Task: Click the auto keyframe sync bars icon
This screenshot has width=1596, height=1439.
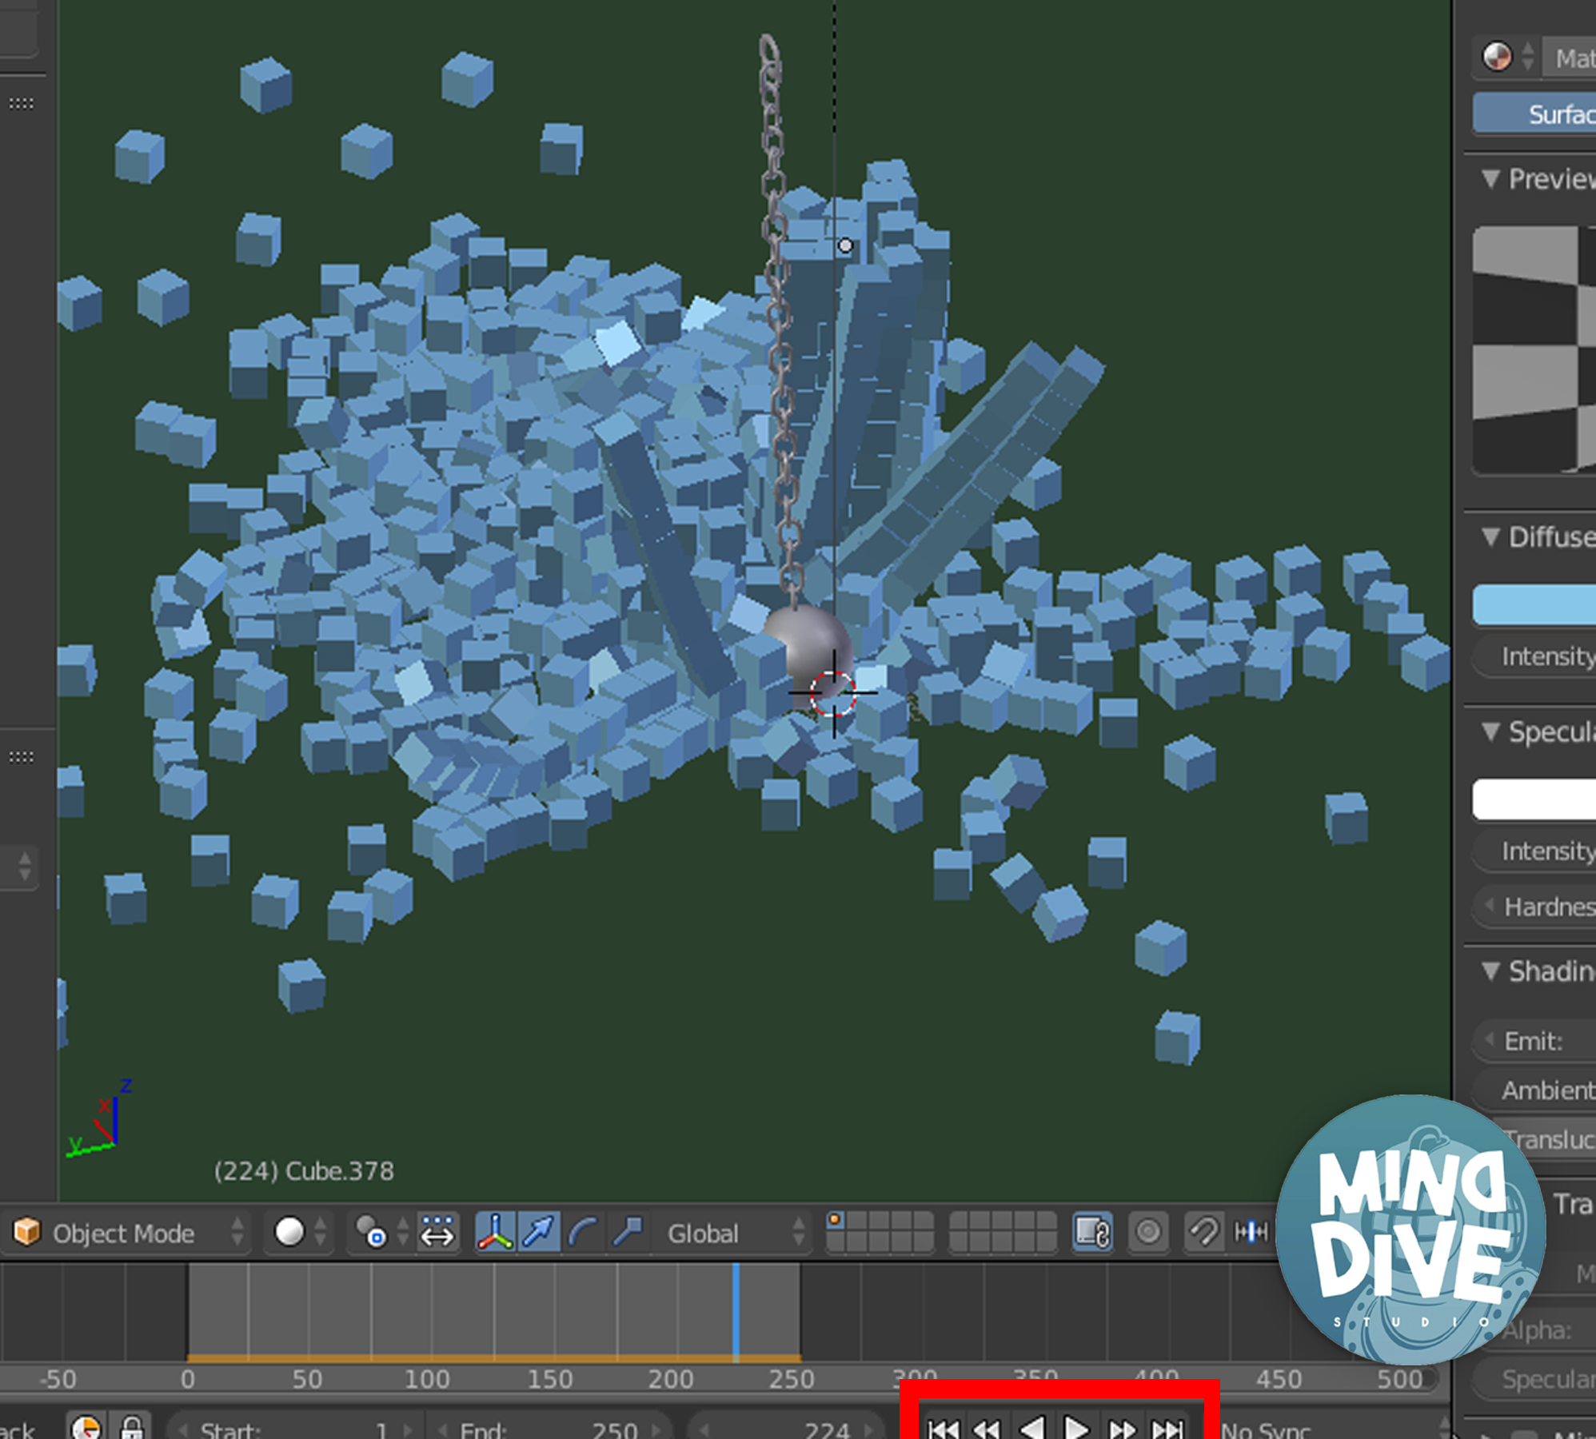Action: pyautogui.click(x=1251, y=1232)
